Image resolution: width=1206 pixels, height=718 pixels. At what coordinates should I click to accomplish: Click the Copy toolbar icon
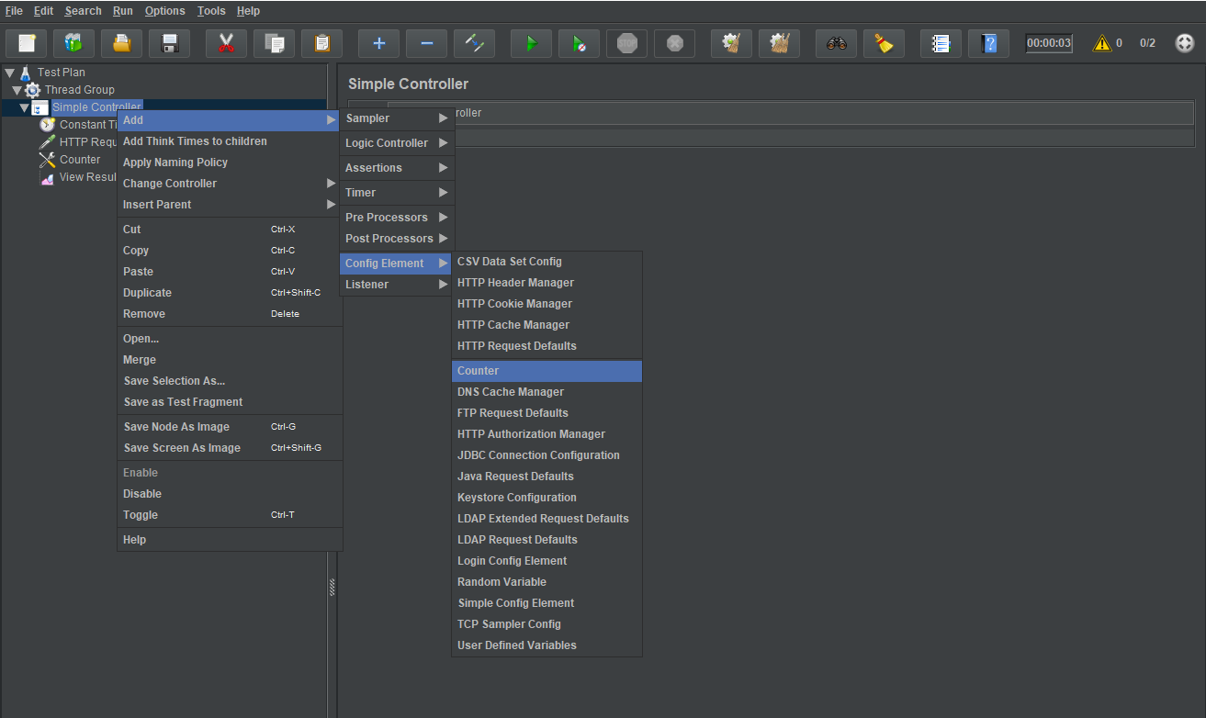coord(274,43)
